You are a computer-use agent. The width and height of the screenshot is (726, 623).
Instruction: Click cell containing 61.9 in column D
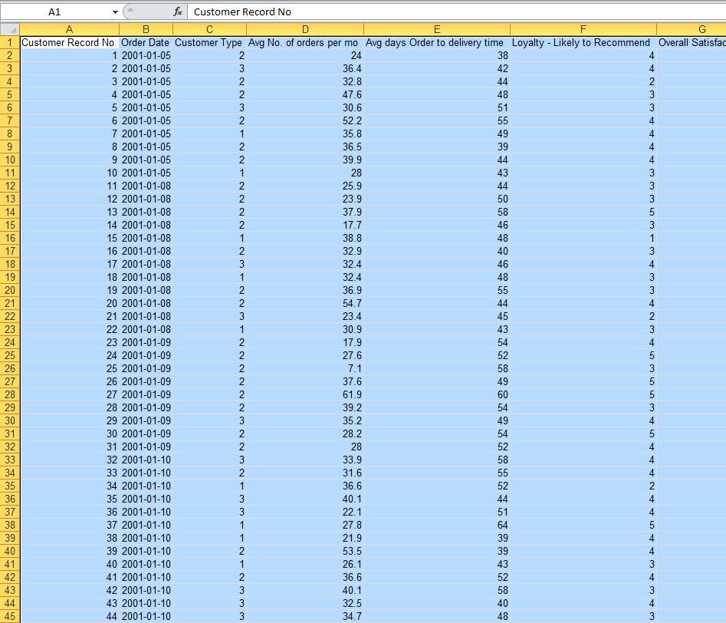click(304, 394)
